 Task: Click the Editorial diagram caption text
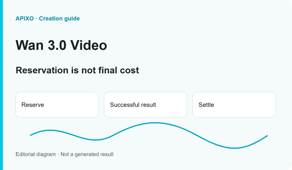pos(35,154)
